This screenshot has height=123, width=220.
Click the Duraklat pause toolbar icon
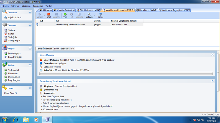57,15
